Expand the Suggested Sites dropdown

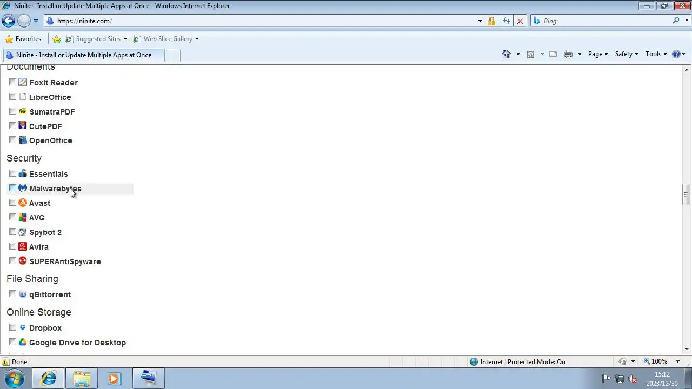pyautogui.click(x=125, y=39)
